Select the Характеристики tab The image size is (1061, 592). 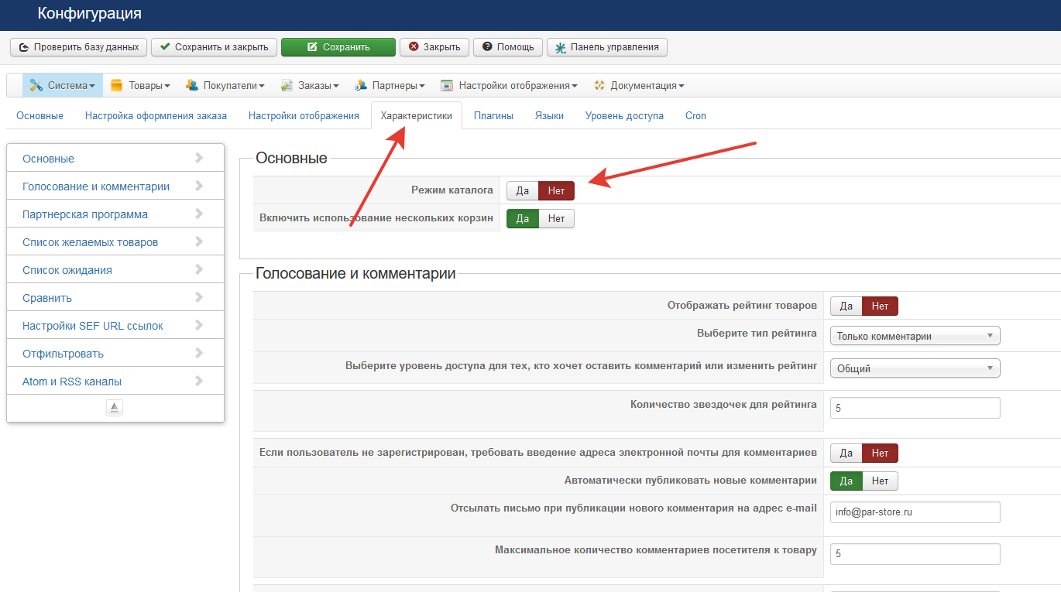(x=417, y=115)
